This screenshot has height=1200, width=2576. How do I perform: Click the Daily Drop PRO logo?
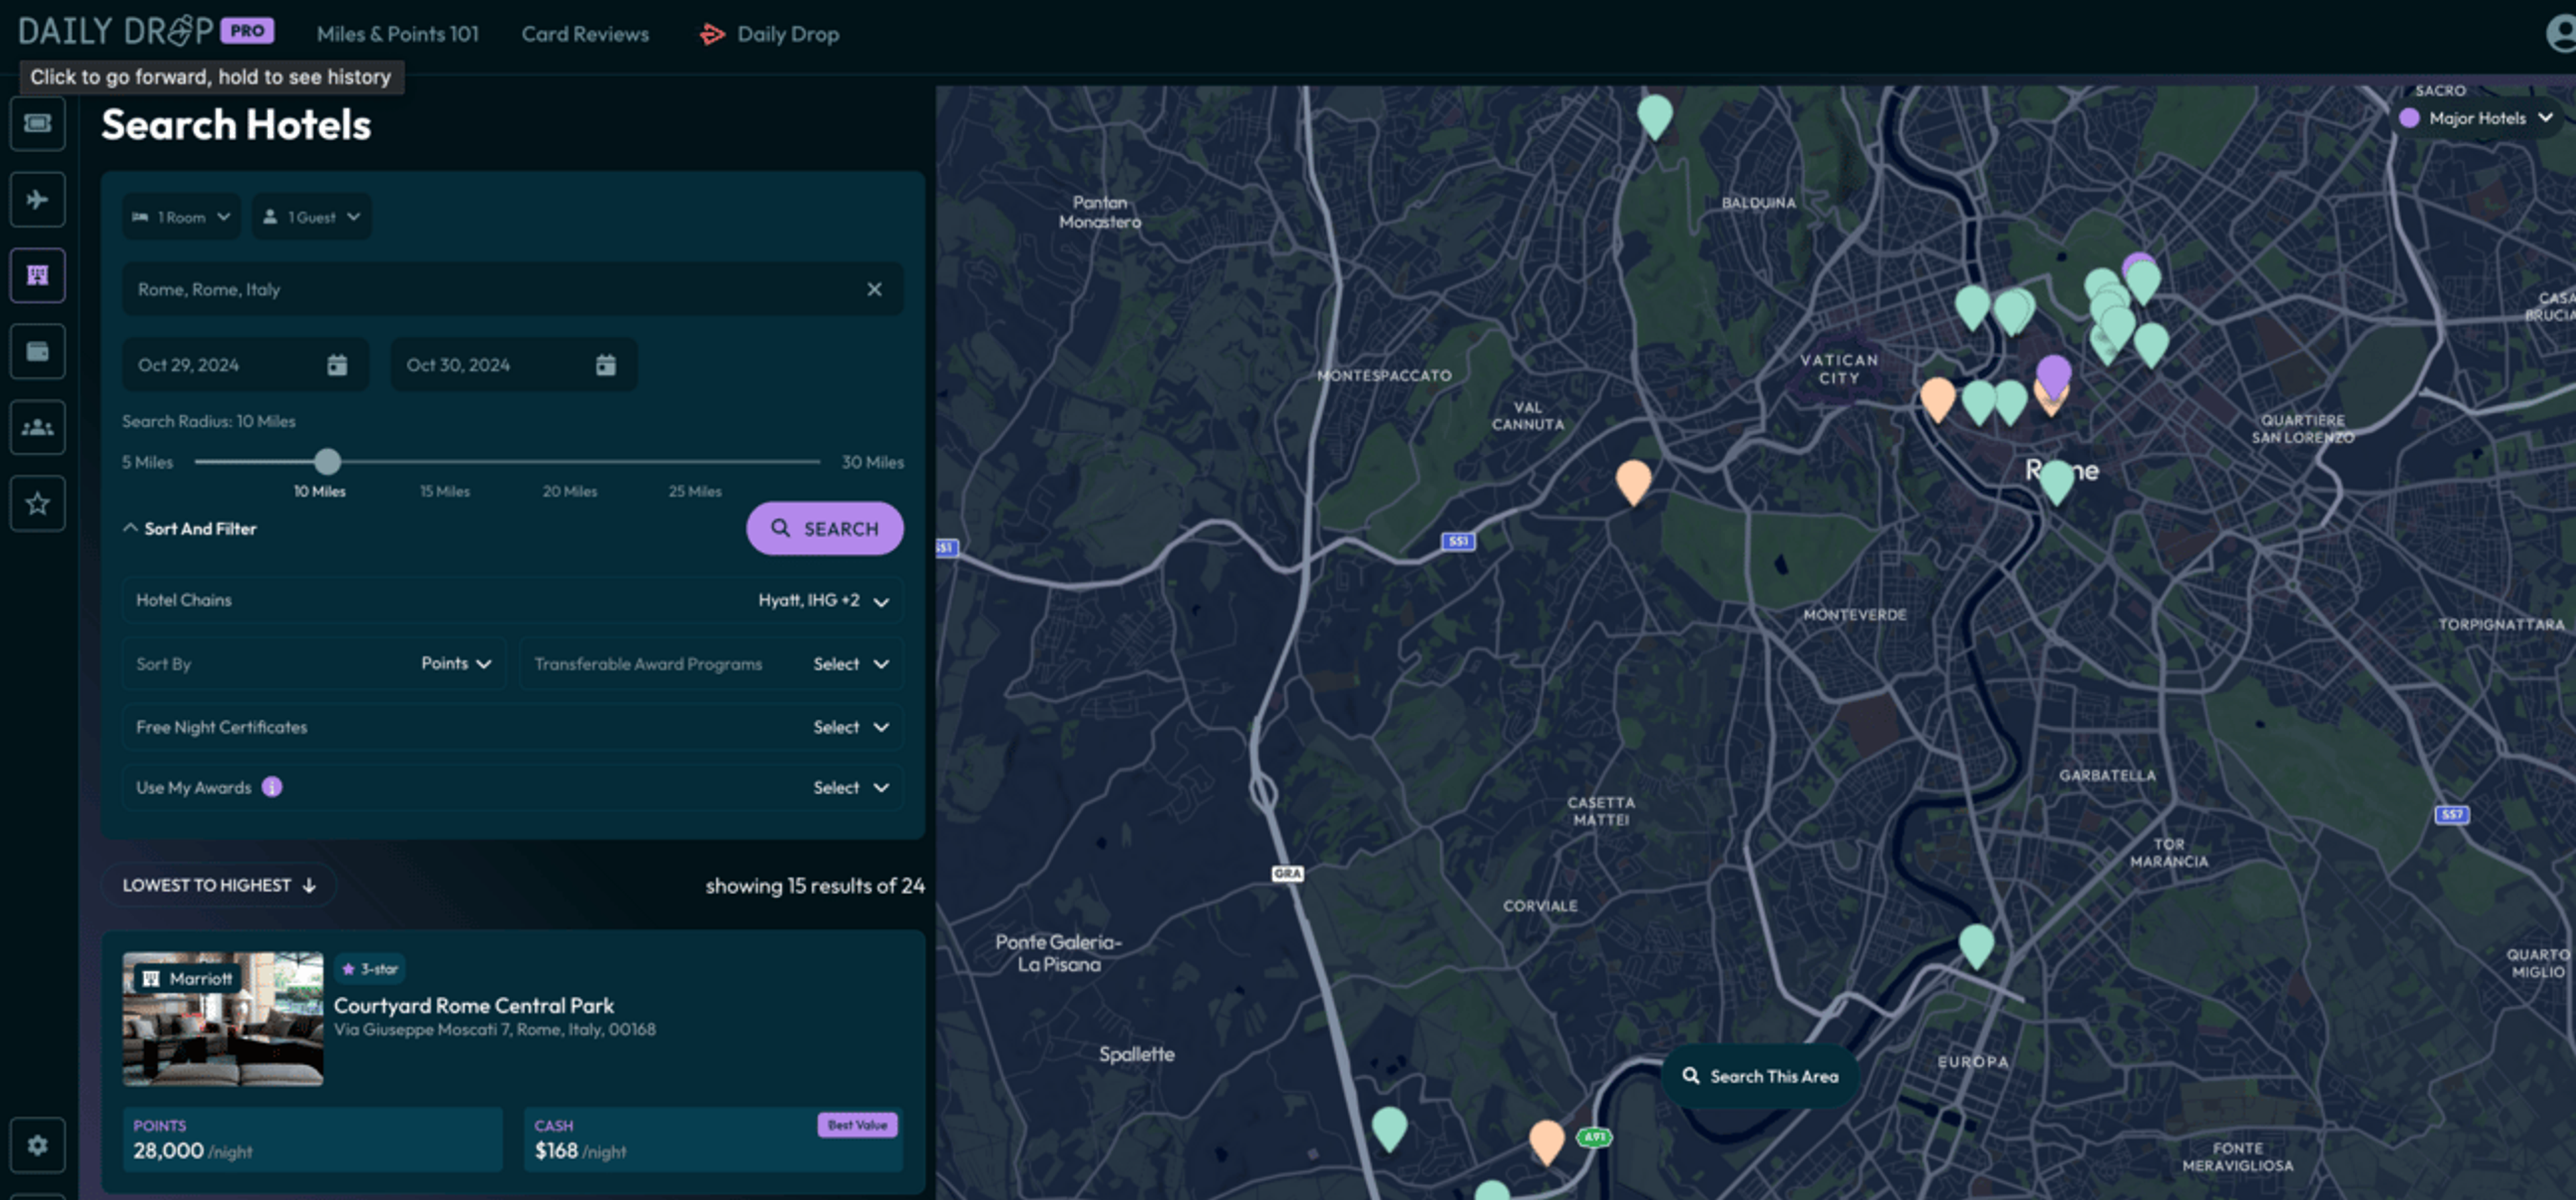coord(146,32)
